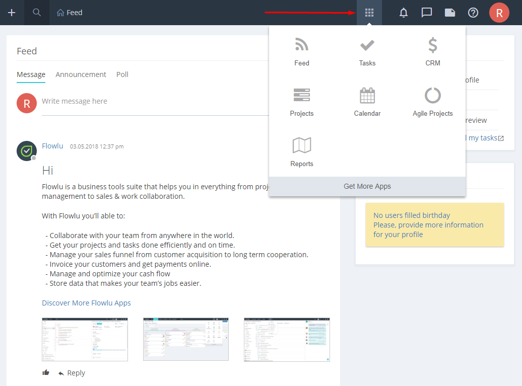Open the second post screenshot thumbnail

pyautogui.click(x=186, y=340)
